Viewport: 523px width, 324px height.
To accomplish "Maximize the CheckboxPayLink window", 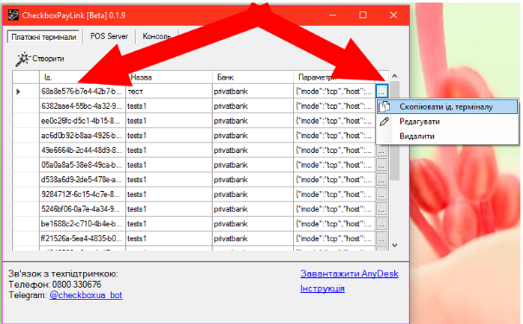I will (363, 15).
